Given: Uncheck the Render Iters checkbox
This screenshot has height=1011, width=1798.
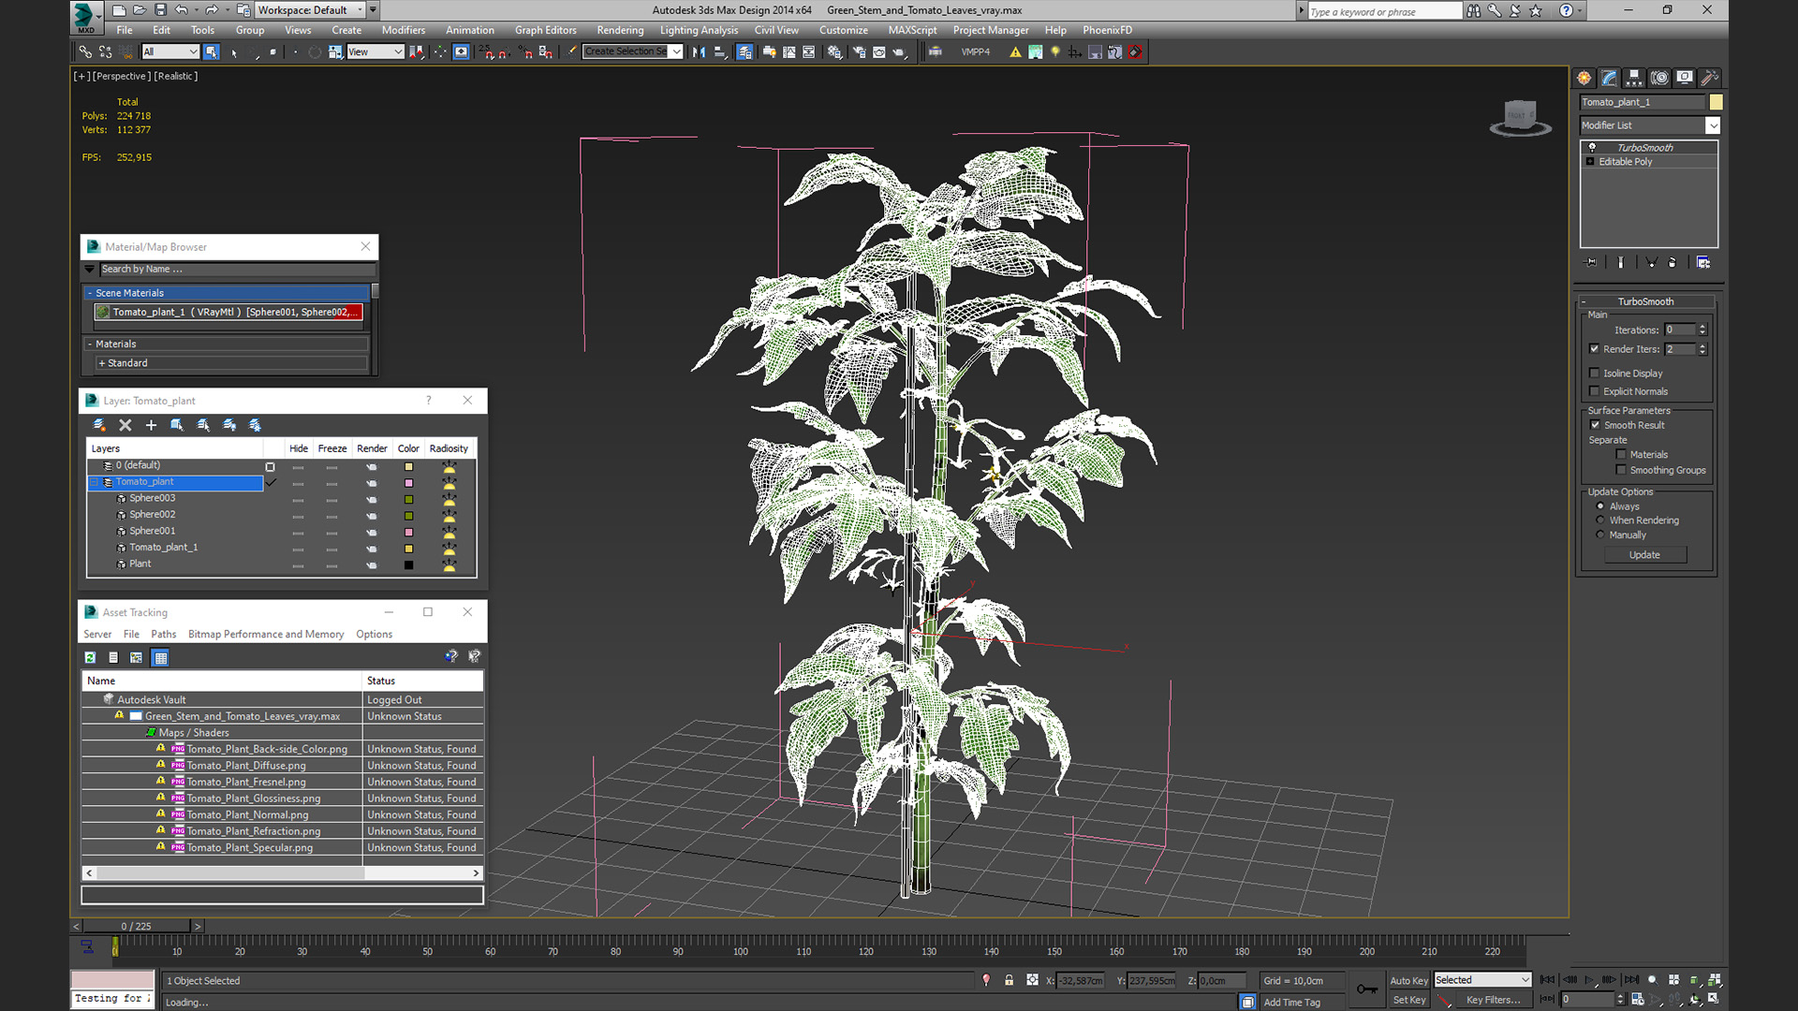Looking at the screenshot, I should click(x=1594, y=349).
